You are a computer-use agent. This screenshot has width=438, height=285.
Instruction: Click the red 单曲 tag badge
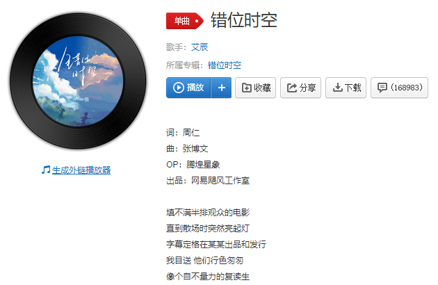(185, 21)
